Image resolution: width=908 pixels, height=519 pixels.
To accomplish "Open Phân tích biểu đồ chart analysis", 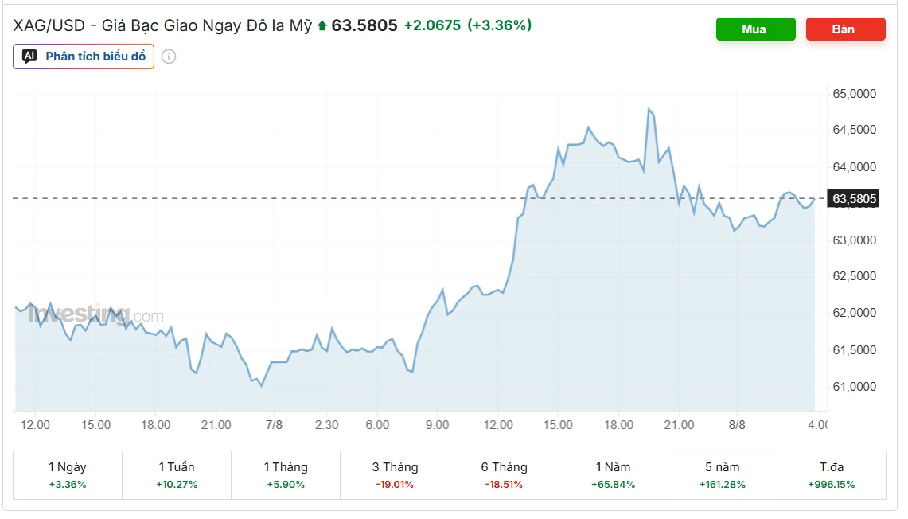I will (84, 57).
